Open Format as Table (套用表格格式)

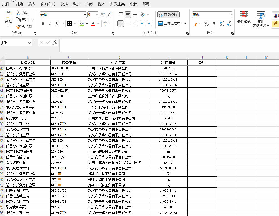pyautogui.click(x=261, y=19)
